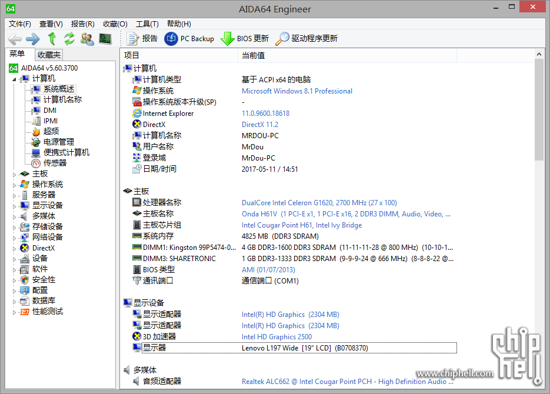Click the Forward navigation arrow
Image resolution: width=550 pixels, height=394 pixels.
33,39
